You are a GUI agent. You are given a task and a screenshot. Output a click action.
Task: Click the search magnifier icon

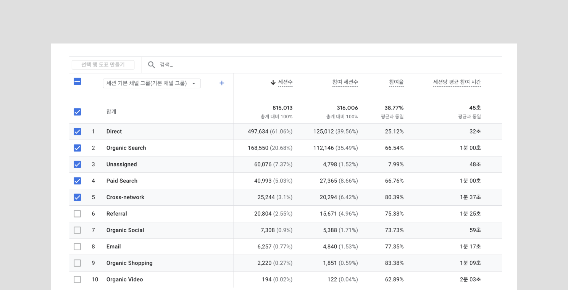[152, 65]
